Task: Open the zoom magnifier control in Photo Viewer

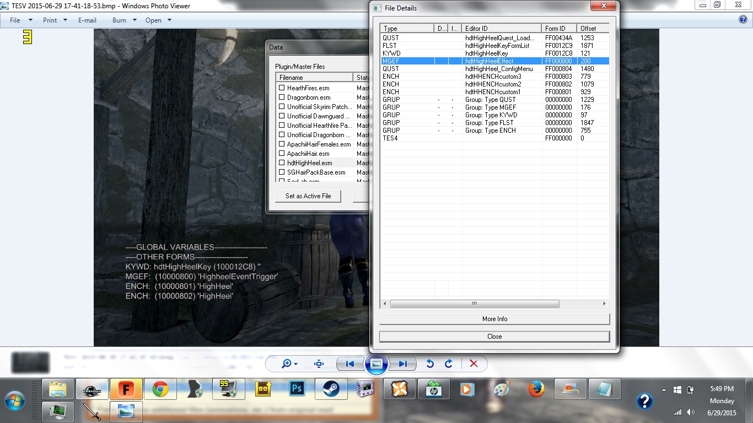Action: pyautogui.click(x=289, y=364)
